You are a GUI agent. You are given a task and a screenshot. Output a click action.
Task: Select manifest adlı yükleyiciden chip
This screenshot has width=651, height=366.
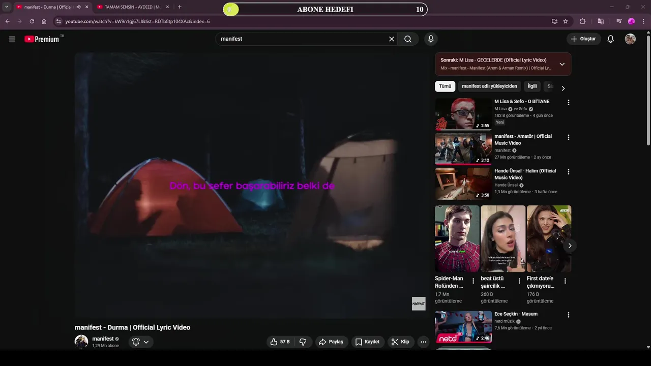(489, 86)
